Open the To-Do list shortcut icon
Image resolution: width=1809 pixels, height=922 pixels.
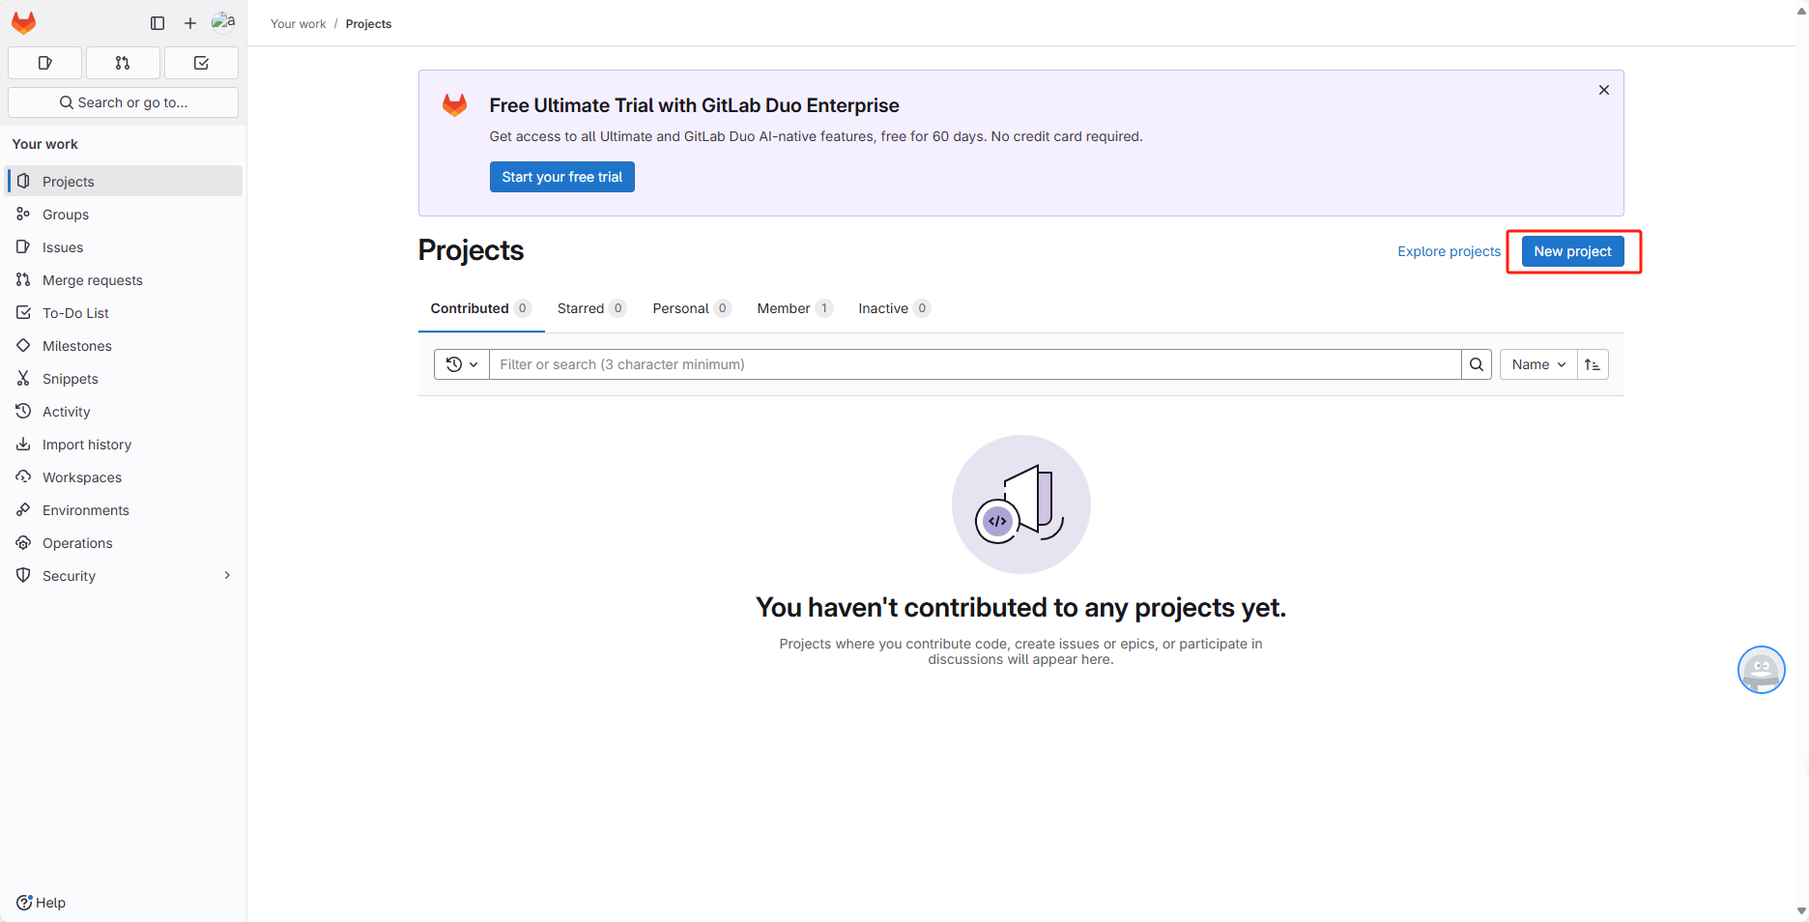point(201,63)
